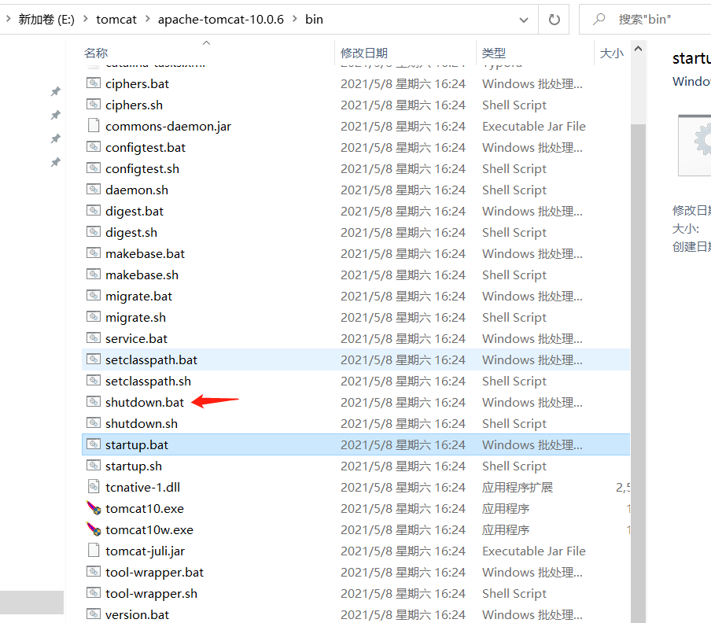Click the shutdown.sh file icon
Screen dimensions: 711x623
[94, 423]
